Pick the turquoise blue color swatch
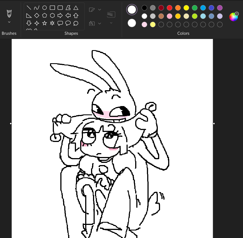 (203, 8)
